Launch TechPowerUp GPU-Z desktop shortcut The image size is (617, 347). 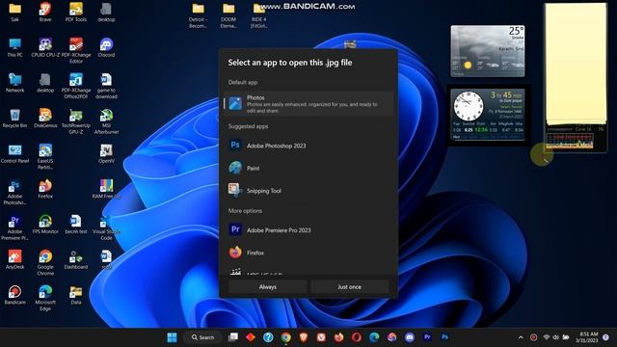[x=76, y=121]
